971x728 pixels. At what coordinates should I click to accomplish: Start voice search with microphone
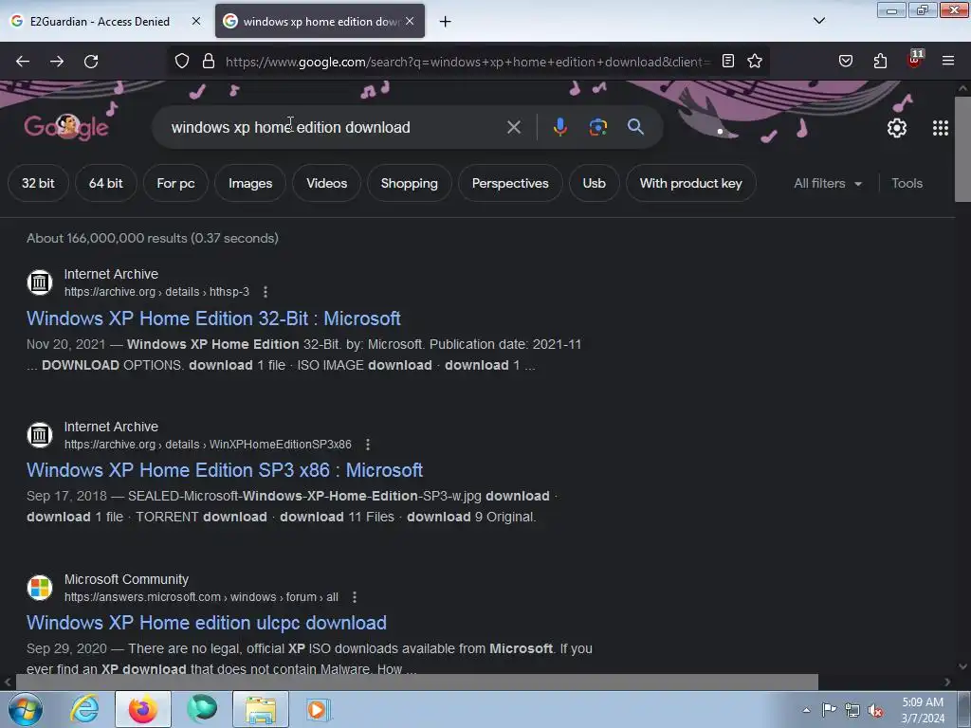click(559, 127)
